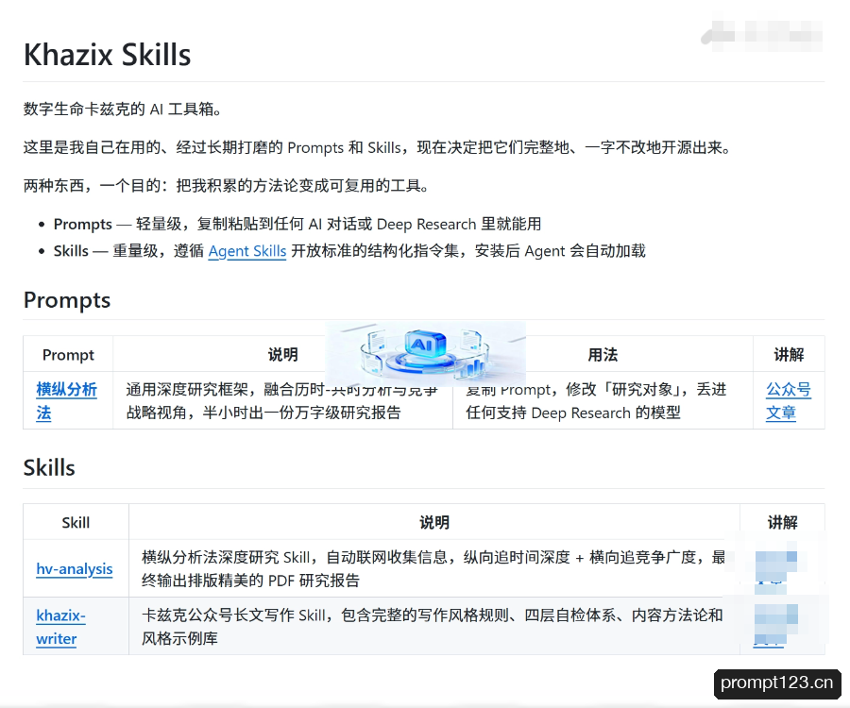Click the Prompts — 轻量级 bullet item

[x=297, y=224]
